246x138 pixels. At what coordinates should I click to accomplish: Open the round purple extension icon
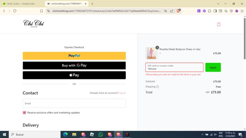(204, 11)
